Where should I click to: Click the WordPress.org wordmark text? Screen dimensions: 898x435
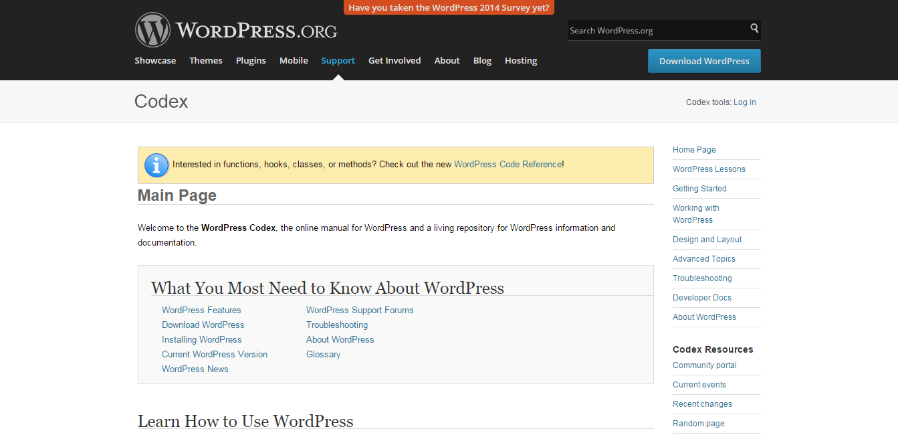[257, 31]
